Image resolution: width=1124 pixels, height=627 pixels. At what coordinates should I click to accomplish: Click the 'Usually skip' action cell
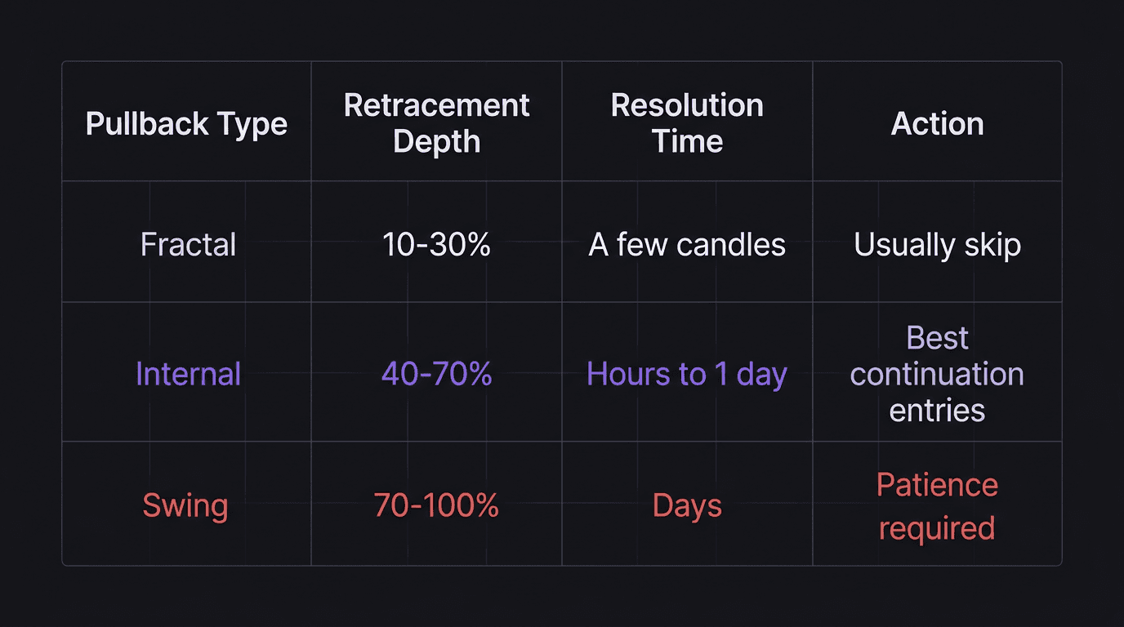(x=937, y=245)
